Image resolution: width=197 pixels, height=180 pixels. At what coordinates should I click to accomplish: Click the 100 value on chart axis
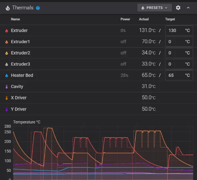[8, 161]
